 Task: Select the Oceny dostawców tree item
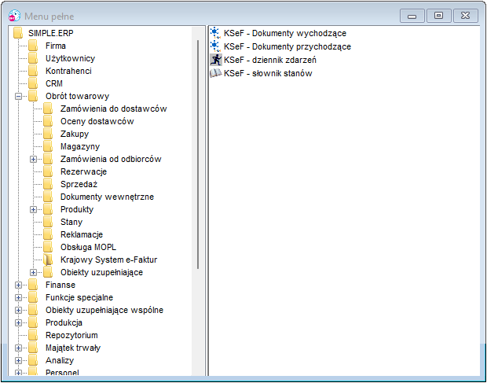[97, 121]
